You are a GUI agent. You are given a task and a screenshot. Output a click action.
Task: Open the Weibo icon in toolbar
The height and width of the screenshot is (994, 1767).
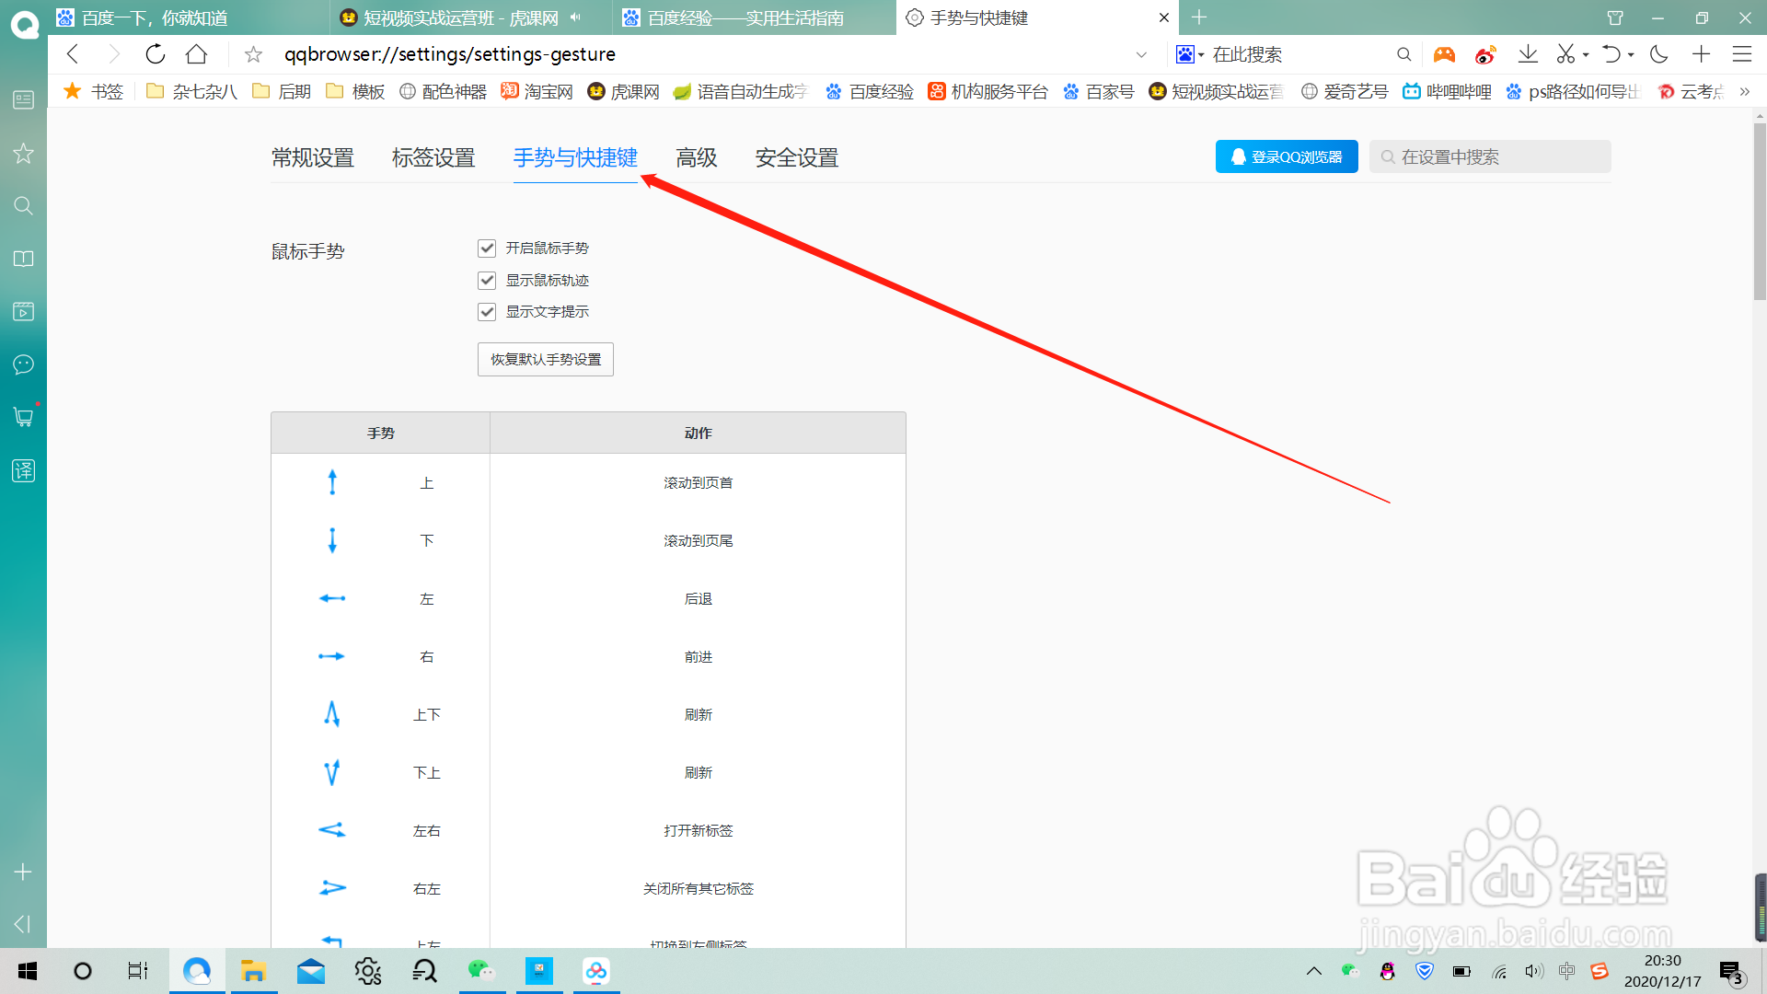coord(1485,54)
